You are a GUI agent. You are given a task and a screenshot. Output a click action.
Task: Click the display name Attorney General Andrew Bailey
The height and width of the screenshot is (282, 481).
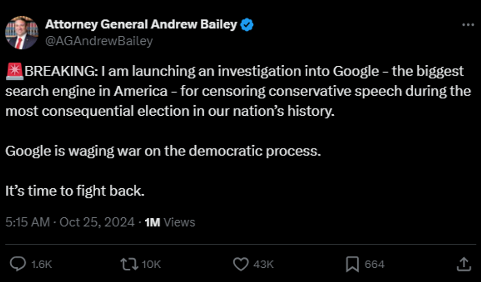(141, 25)
